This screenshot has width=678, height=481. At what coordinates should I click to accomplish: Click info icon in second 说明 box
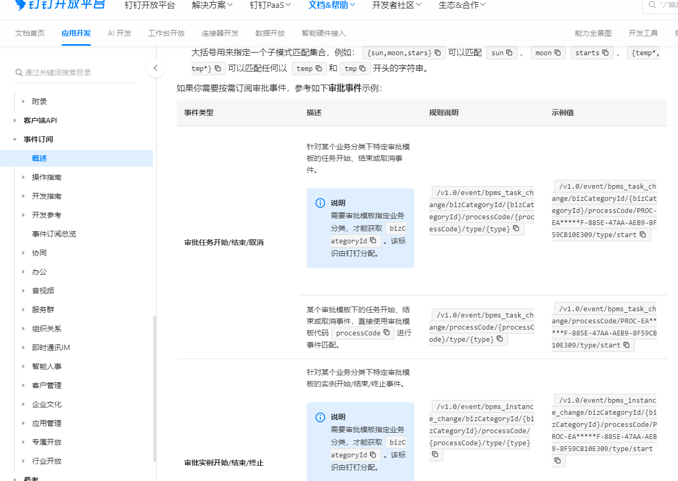click(x=320, y=417)
